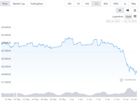139x101 pixels.
Task: Open the chart hamburger menu
Action: point(135,16)
